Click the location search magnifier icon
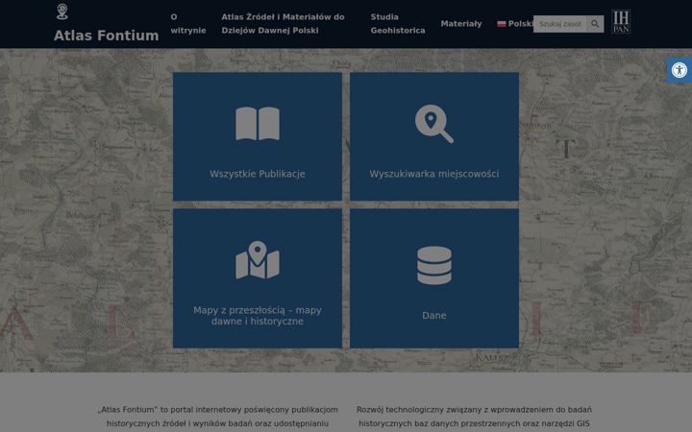692x432 pixels. click(434, 124)
